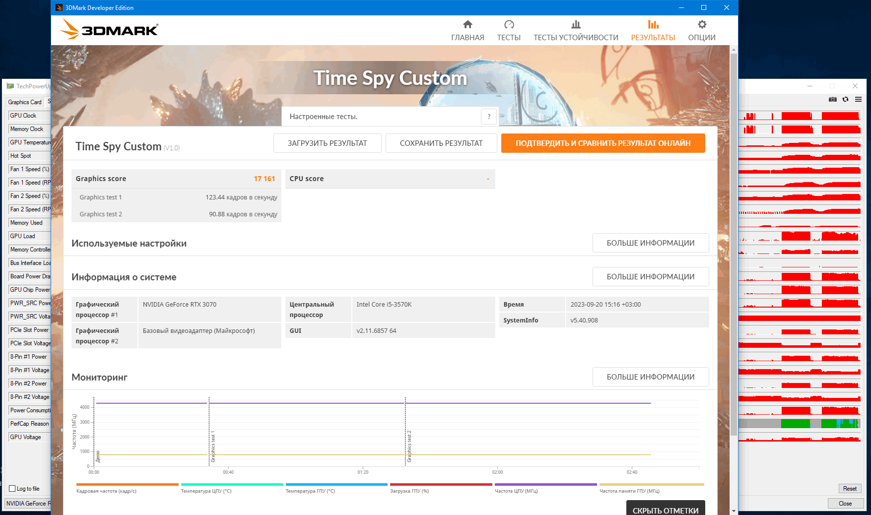
Task: Toggle Частота памяти ГПУ legend line
Action: point(652,488)
